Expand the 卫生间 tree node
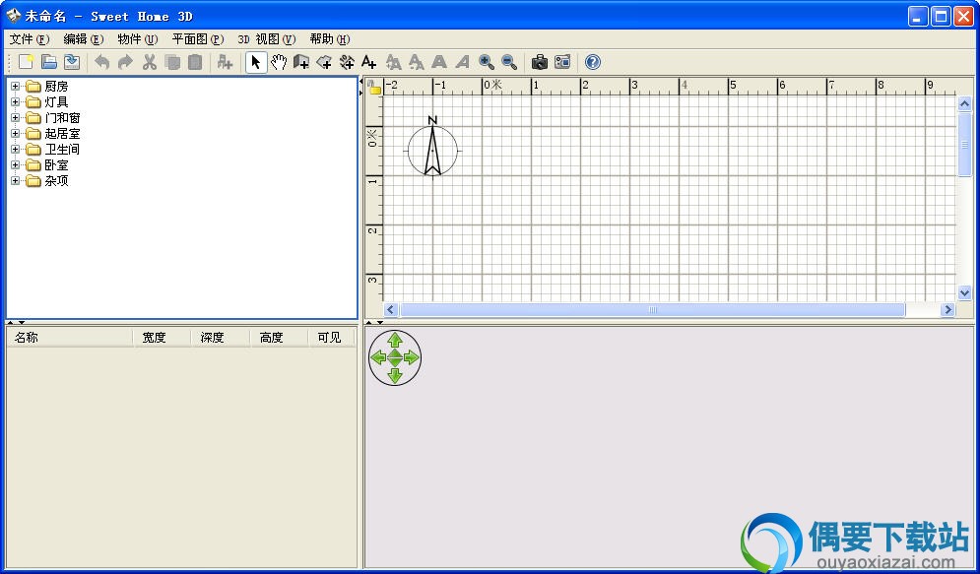980x574 pixels. click(16, 150)
